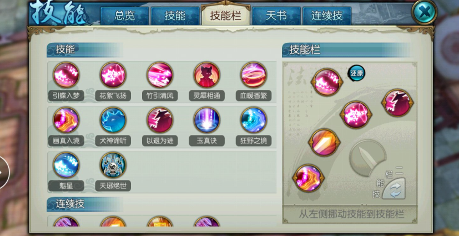The image size is (459, 236).
Task: Switch to the 总览 tab
Action: pyautogui.click(x=125, y=16)
